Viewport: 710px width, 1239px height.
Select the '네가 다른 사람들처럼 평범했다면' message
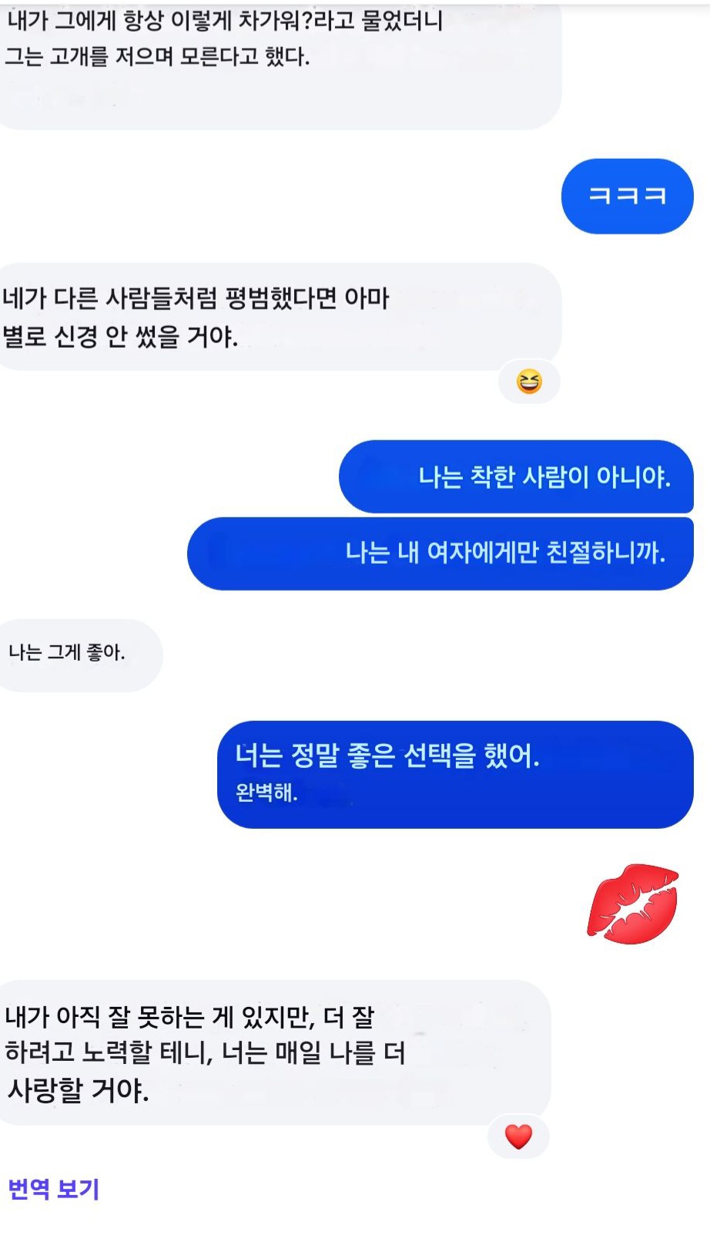(x=280, y=316)
